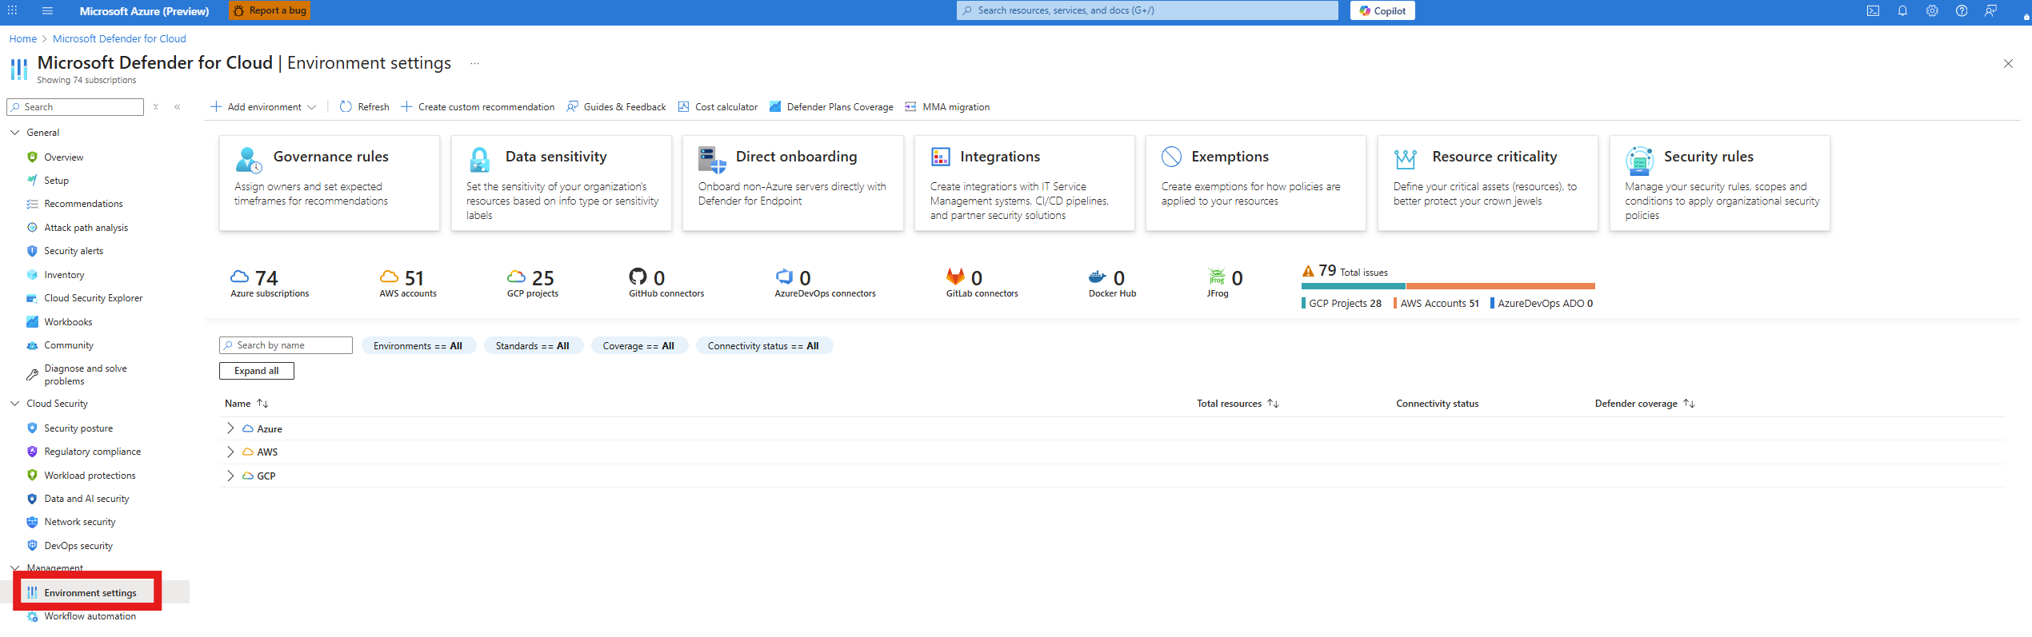The width and height of the screenshot is (2032, 637).
Task: Click the Report a bug button
Action: (x=269, y=10)
